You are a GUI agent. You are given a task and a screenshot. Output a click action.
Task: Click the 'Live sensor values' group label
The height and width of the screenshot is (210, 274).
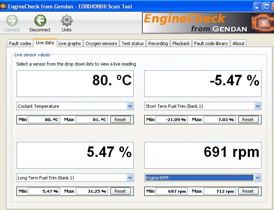32,55
